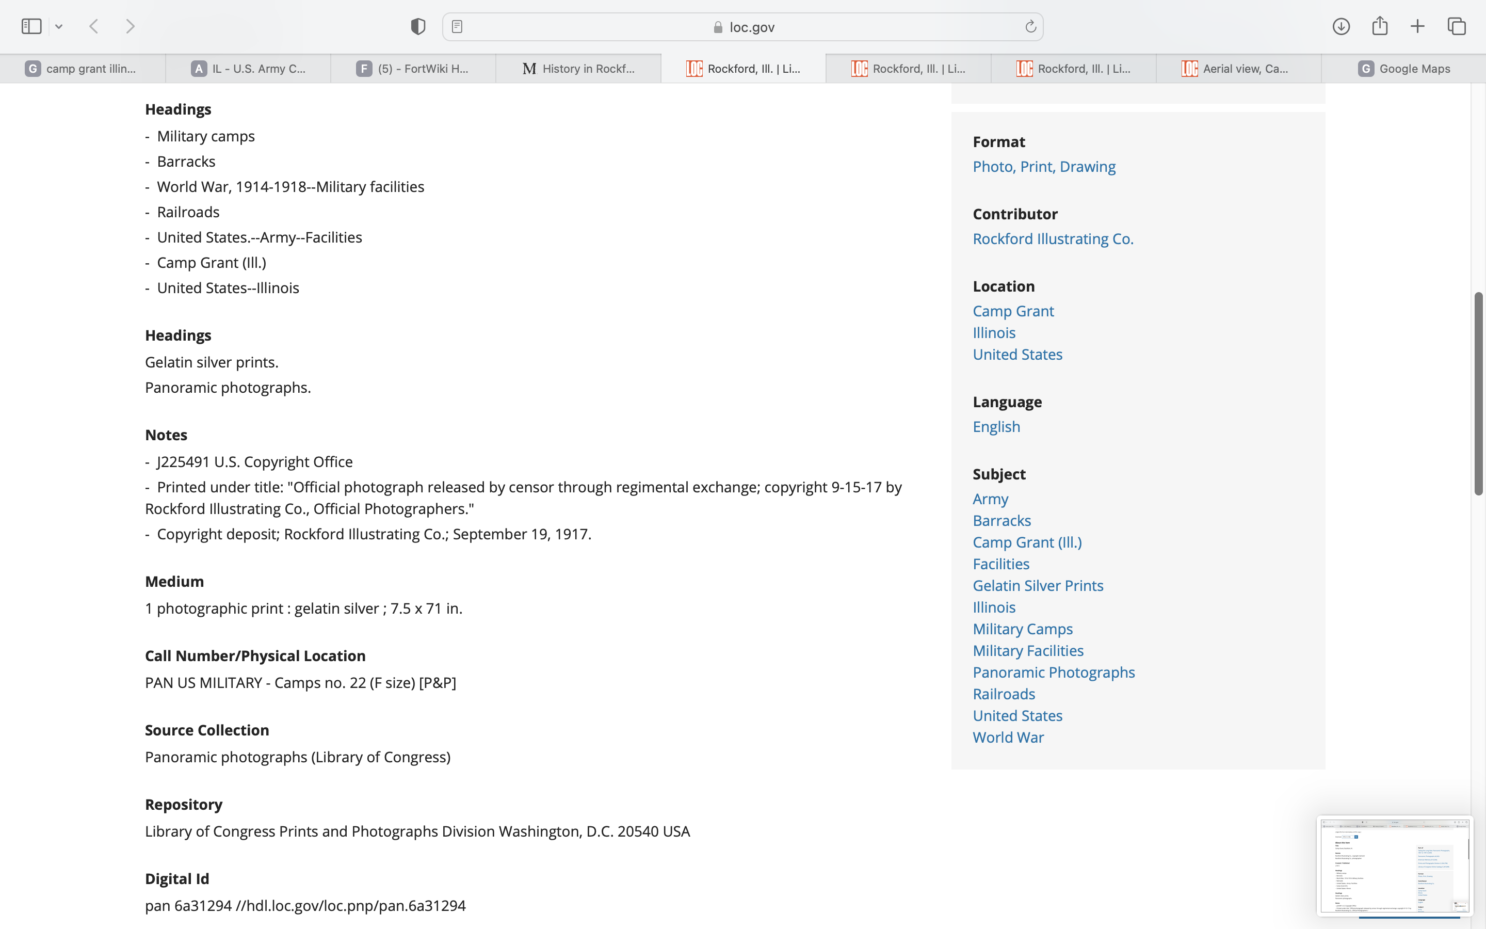Click the forward navigation arrow
1486x929 pixels.
pyautogui.click(x=130, y=26)
